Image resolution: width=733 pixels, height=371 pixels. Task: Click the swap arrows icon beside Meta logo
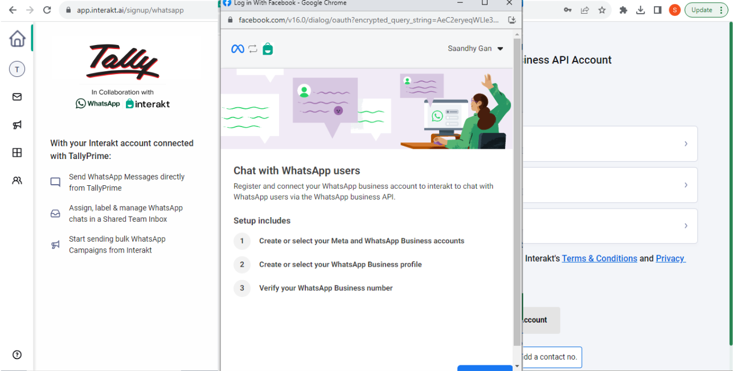(x=253, y=49)
